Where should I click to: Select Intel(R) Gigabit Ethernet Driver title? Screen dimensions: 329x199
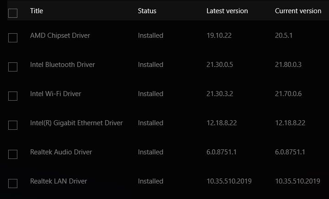pyautogui.click(x=76, y=123)
